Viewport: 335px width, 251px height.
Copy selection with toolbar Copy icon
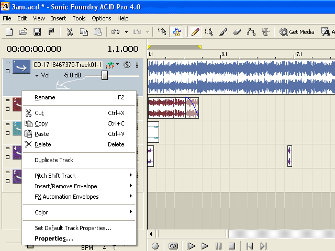point(84,32)
